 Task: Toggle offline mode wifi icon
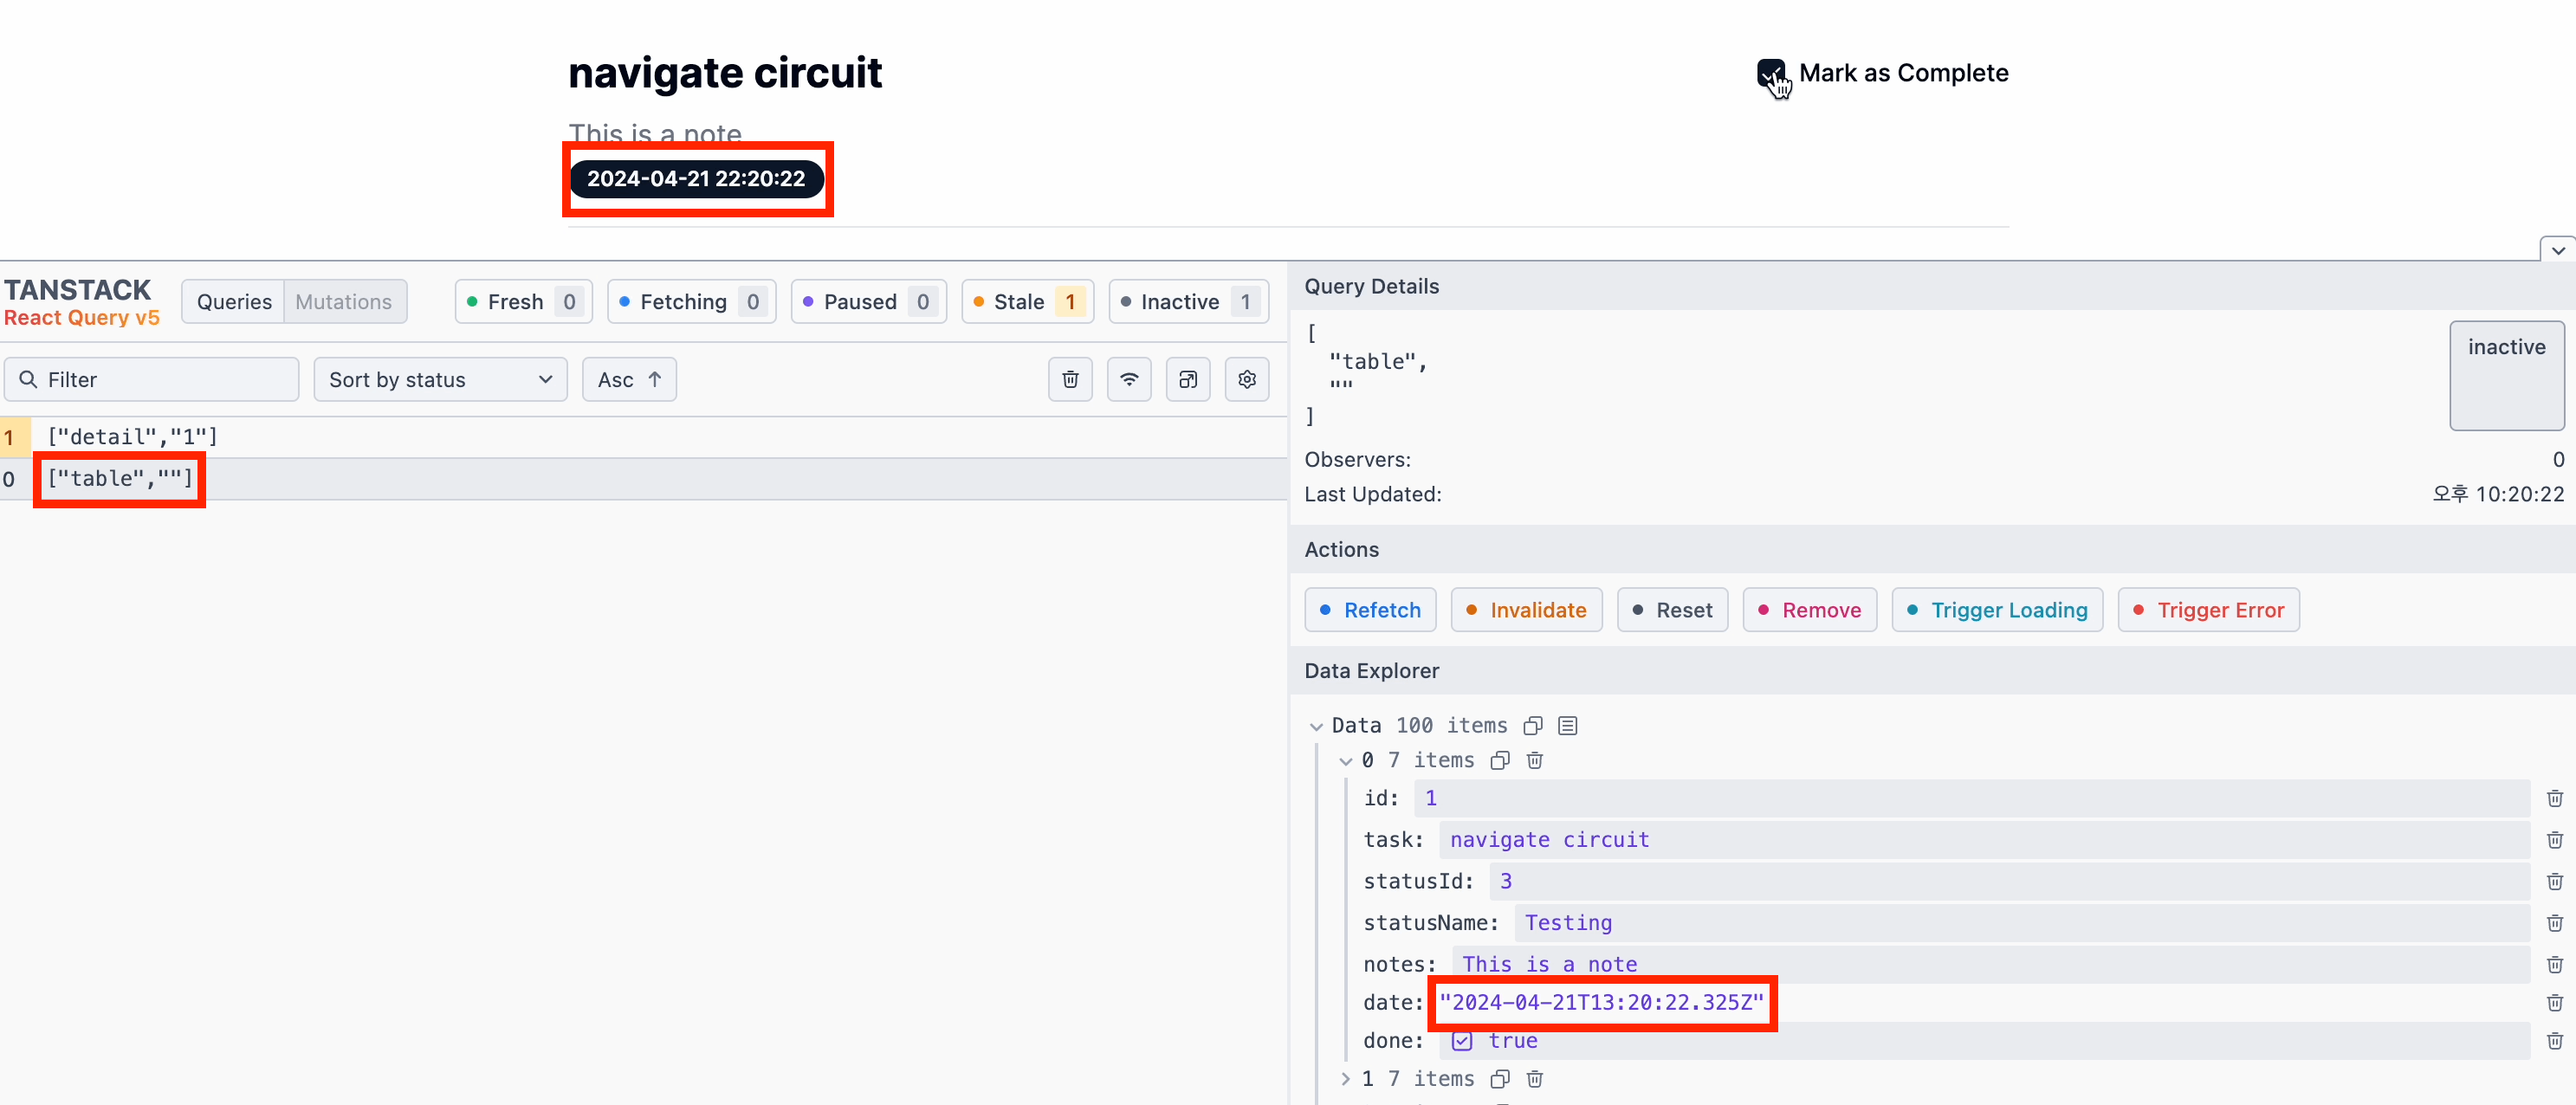pyautogui.click(x=1129, y=380)
